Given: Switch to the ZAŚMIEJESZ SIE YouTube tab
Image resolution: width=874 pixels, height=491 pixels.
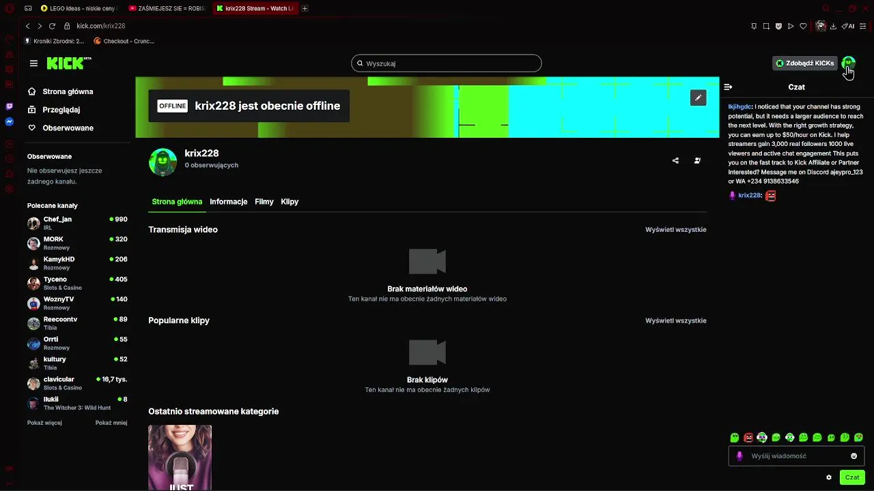Looking at the screenshot, I should 167,8.
